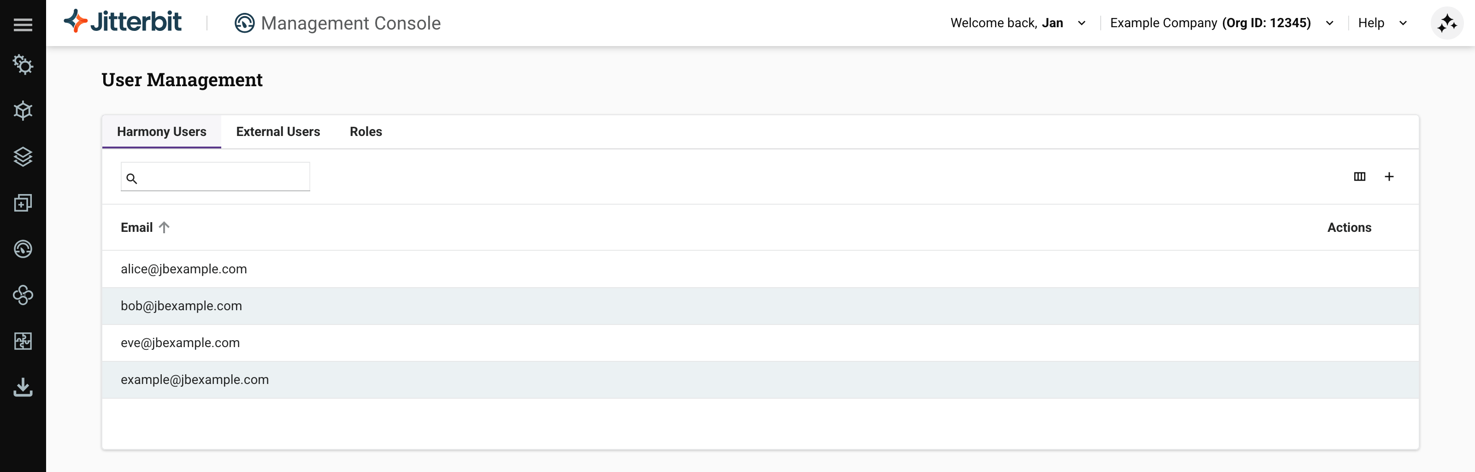Image resolution: width=1475 pixels, height=472 pixels.
Task: Click the Management Console gauge sidebar icon
Action: click(x=23, y=248)
